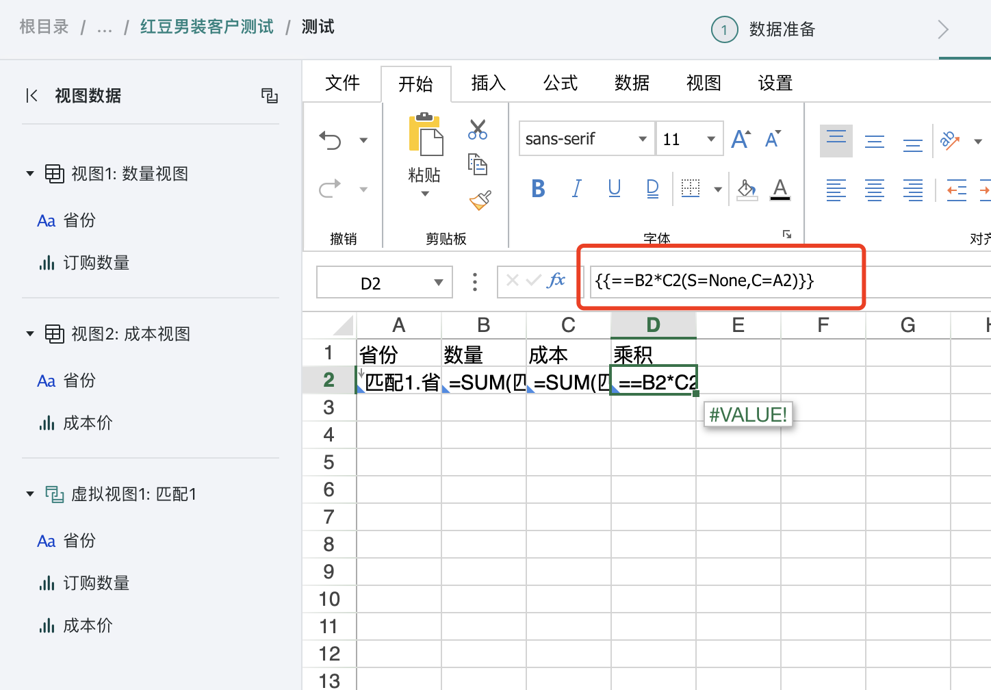Toggle italic formatting
This screenshot has width=991, height=690.
pos(577,188)
